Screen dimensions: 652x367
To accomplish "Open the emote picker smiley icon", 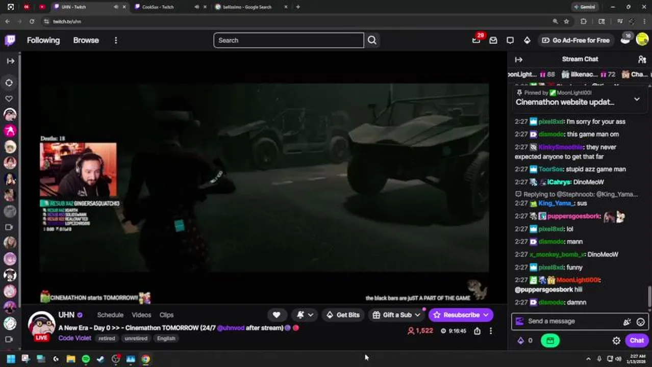I will click(x=640, y=322).
